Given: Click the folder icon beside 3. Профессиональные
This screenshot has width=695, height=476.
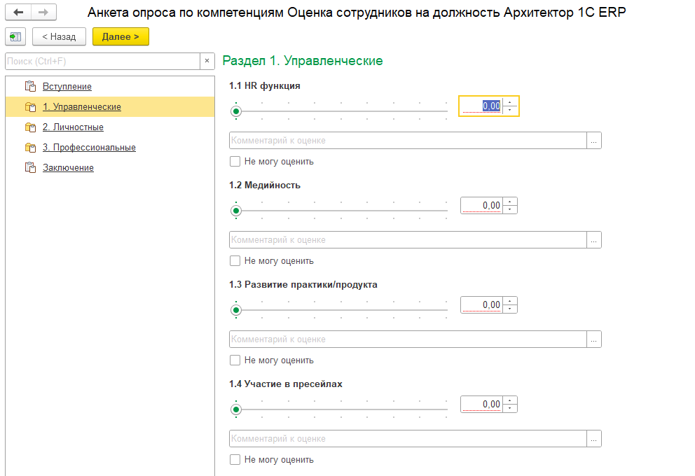Looking at the screenshot, I should click(x=29, y=148).
